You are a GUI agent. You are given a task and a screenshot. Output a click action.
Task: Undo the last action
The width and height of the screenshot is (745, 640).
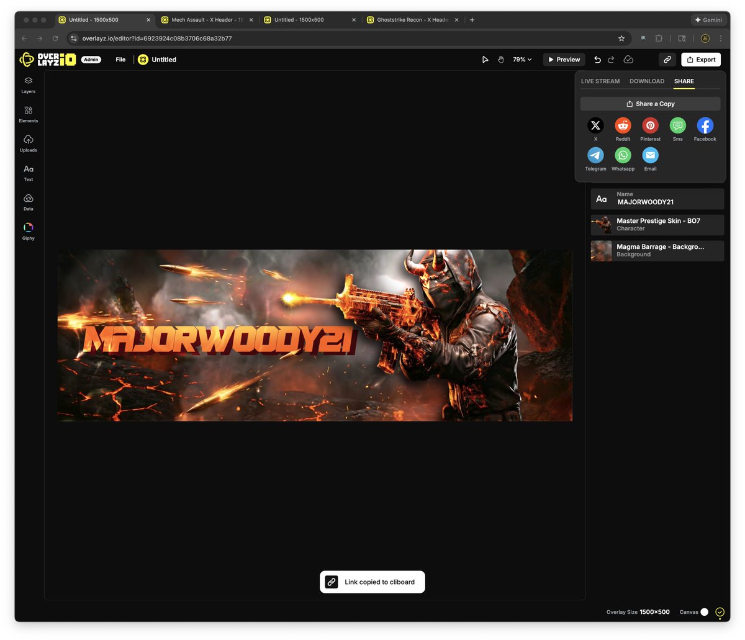(597, 60)
